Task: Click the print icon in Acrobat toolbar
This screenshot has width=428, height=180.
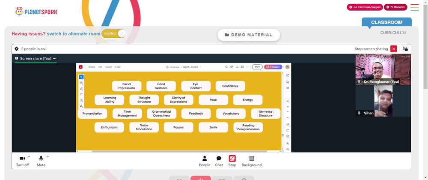Action: click(242, 67)
